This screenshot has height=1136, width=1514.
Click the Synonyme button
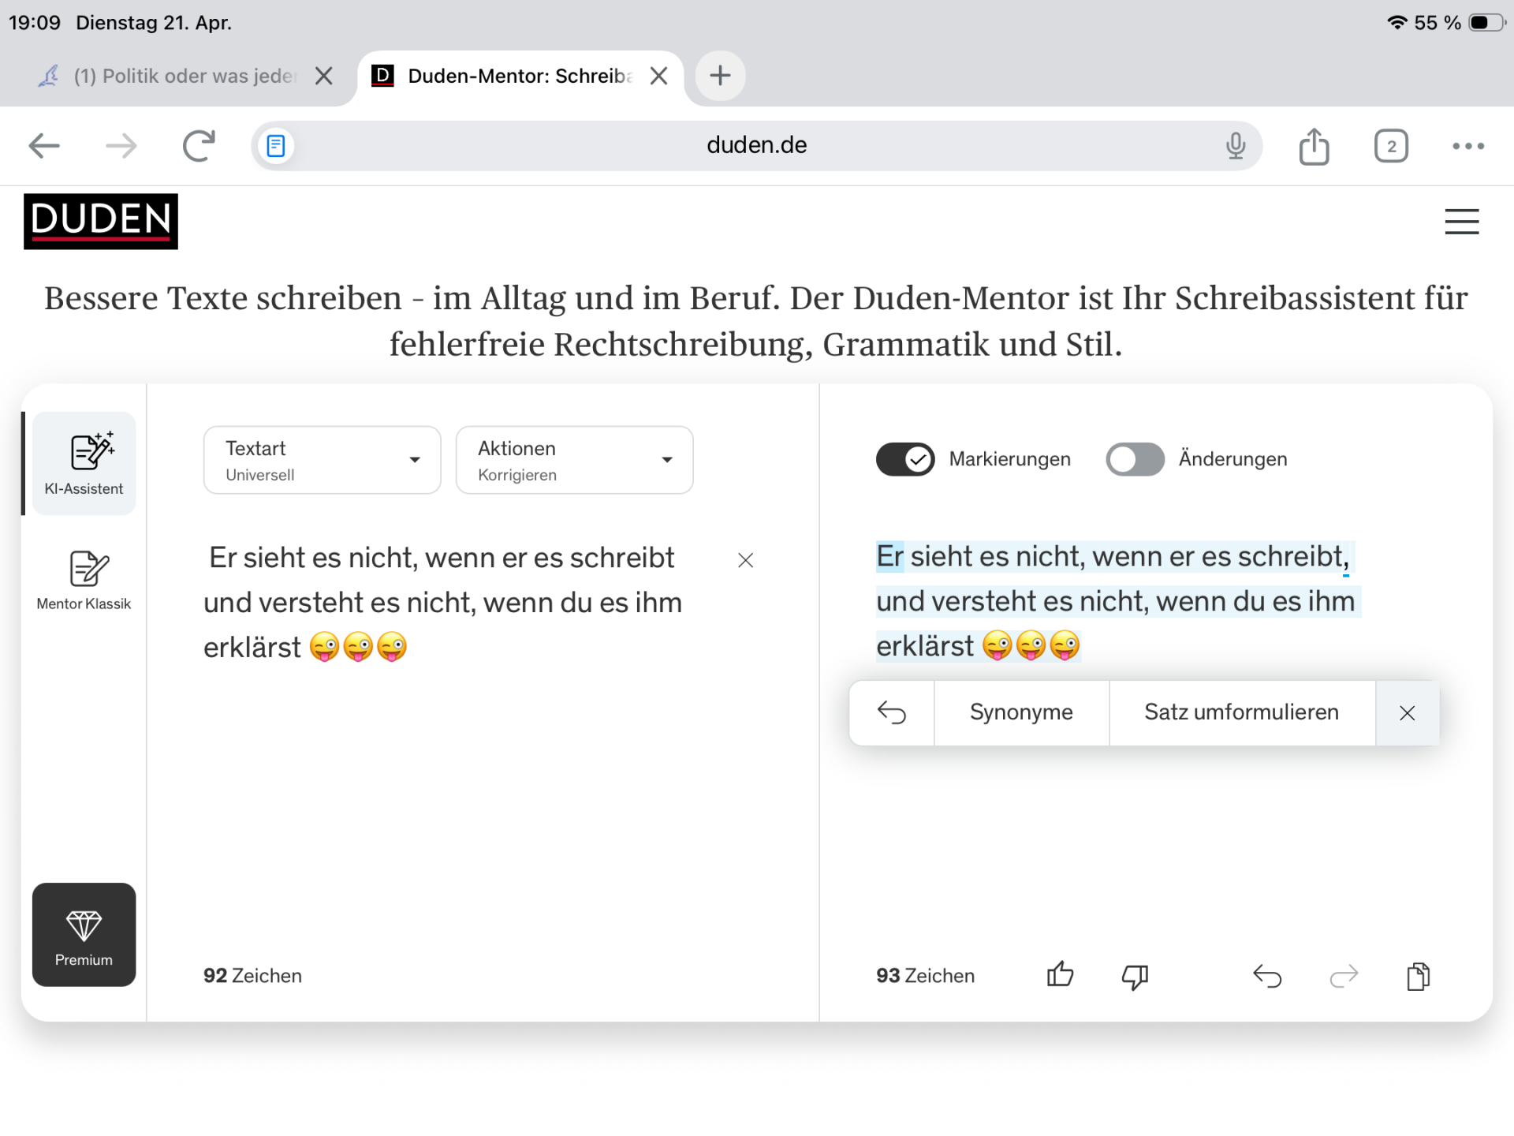pos(1021,712)
